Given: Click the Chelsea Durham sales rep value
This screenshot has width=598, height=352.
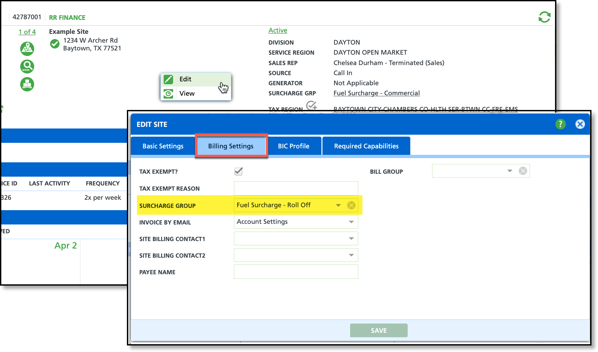Looking at the screenshot, I should pos(389,63).
